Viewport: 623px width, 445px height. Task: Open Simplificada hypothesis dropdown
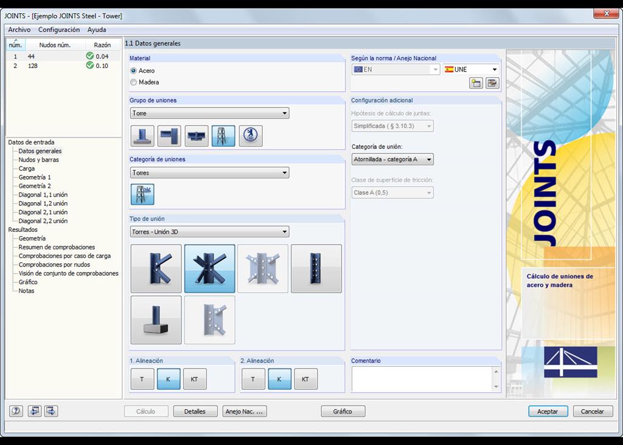pyautogui.click(x=392, y=126)
